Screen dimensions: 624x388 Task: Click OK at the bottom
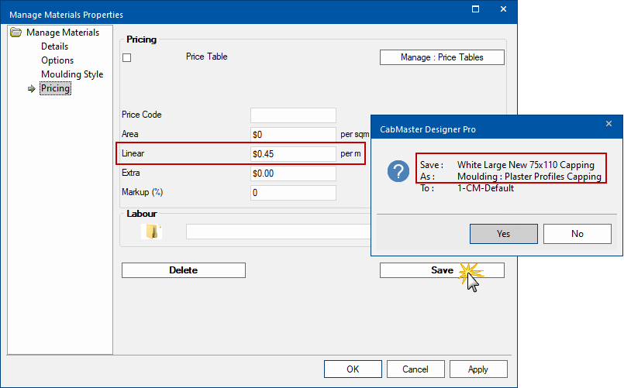[x=353, y=369]
